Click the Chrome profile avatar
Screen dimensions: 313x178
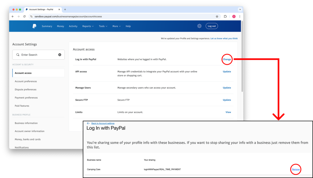tap(234, 17)
